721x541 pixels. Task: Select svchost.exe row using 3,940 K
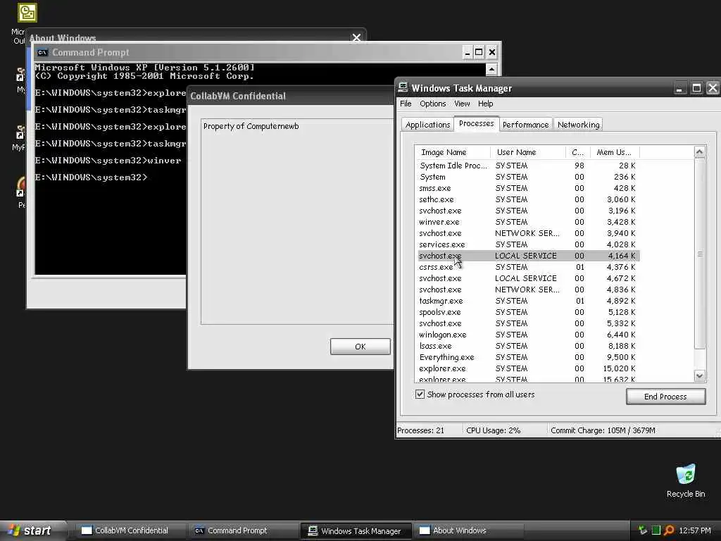(527, 233)
